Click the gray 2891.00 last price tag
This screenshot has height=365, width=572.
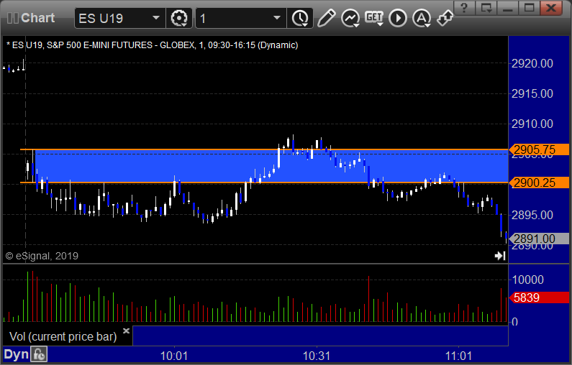click(x=539, y=239)
